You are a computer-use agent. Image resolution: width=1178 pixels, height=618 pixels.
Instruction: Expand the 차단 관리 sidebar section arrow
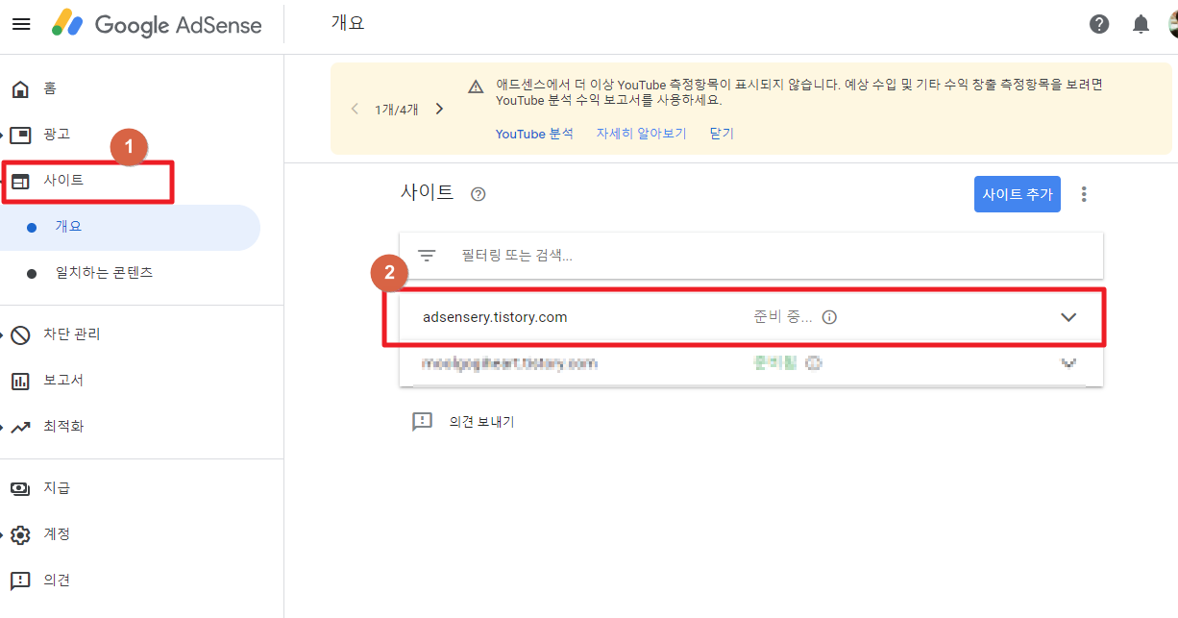click(x=3, y=334)
